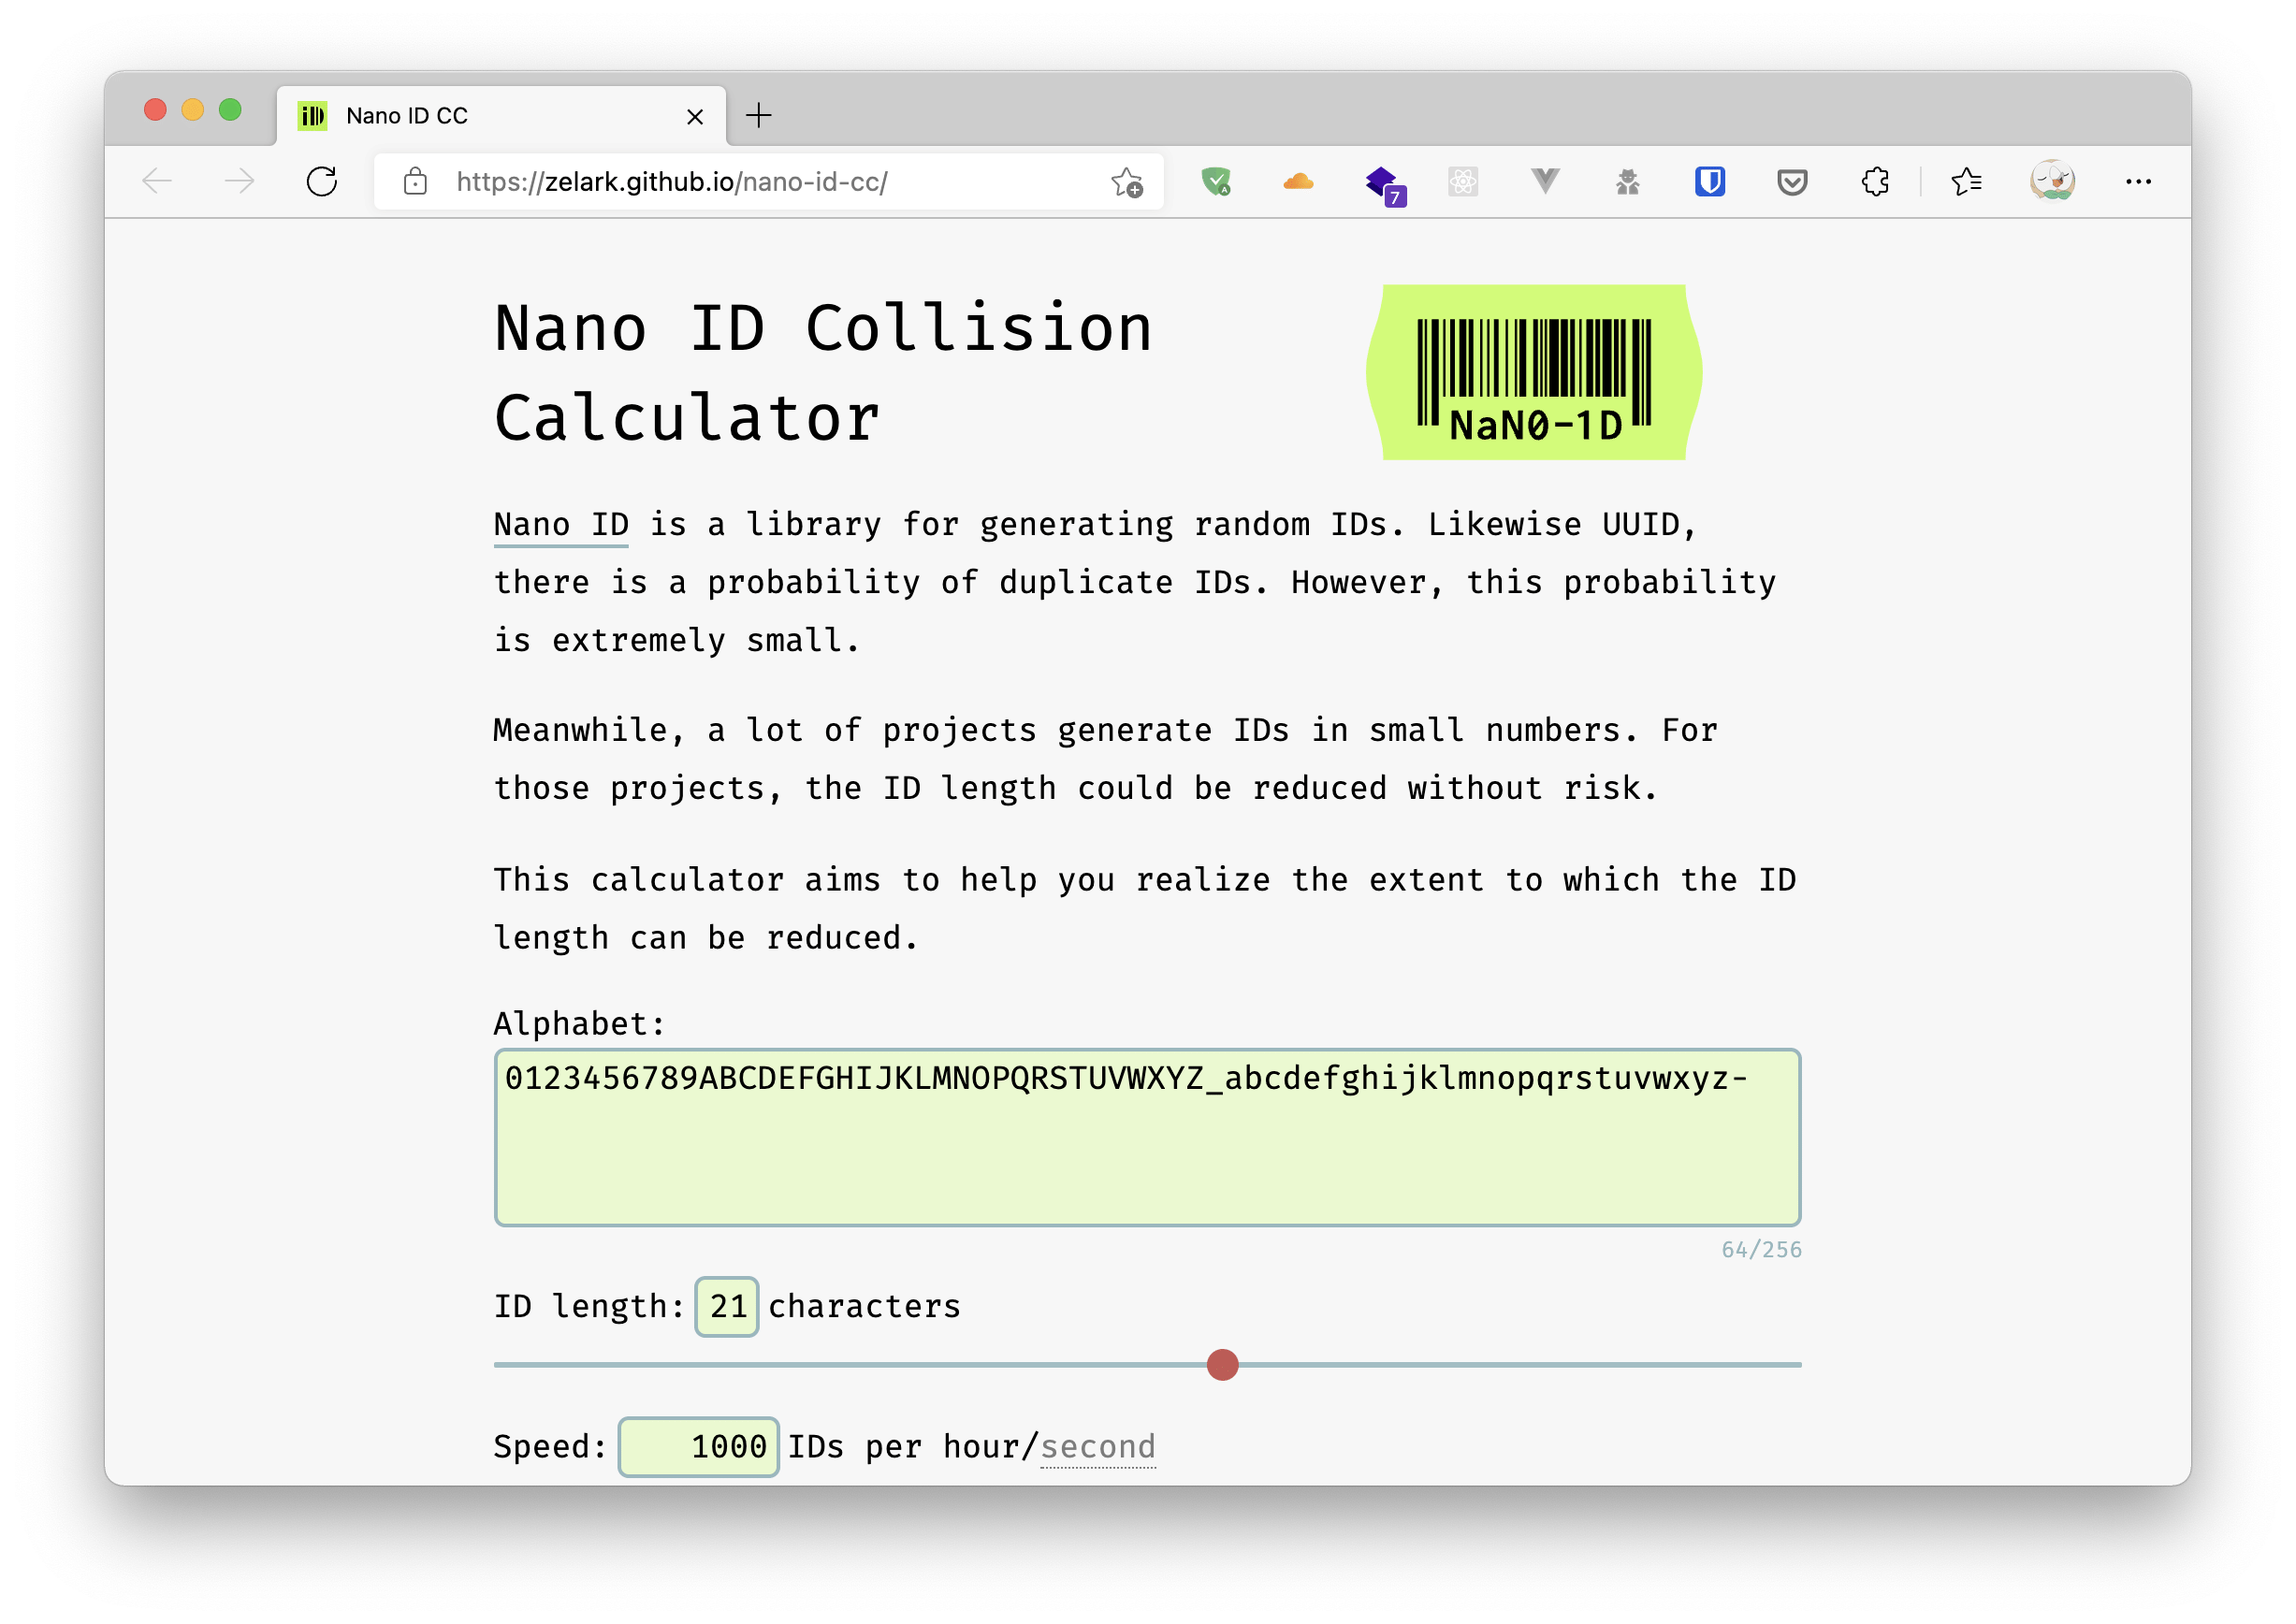Click the Nano ID Collision Calculator heading
Screen dimensions: 2296x1624
click(823, 372)
